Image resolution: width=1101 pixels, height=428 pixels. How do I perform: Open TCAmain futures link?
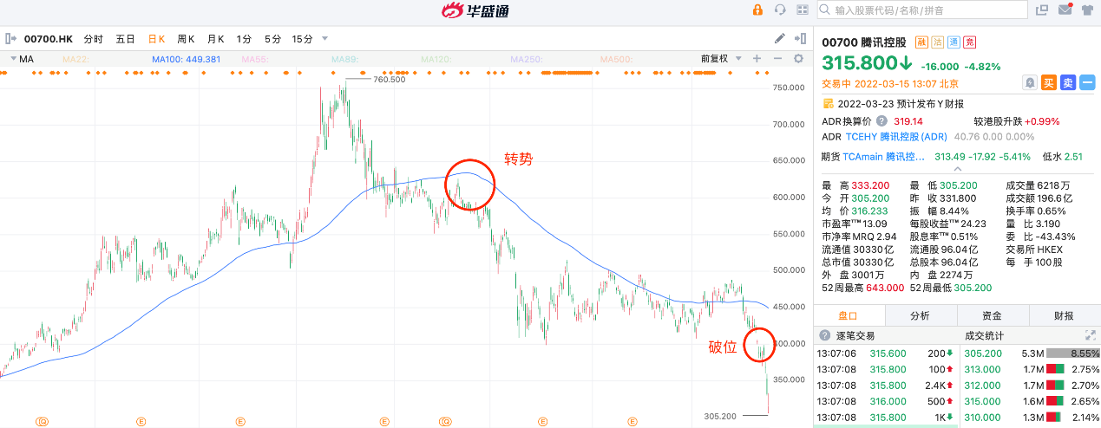click(884, 157)
